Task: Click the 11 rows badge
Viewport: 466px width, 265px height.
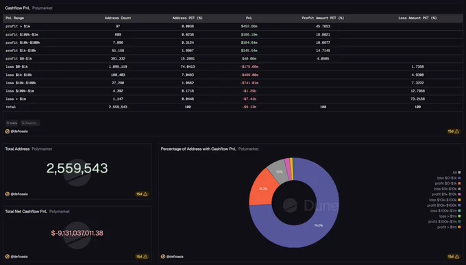Action: 12,123
